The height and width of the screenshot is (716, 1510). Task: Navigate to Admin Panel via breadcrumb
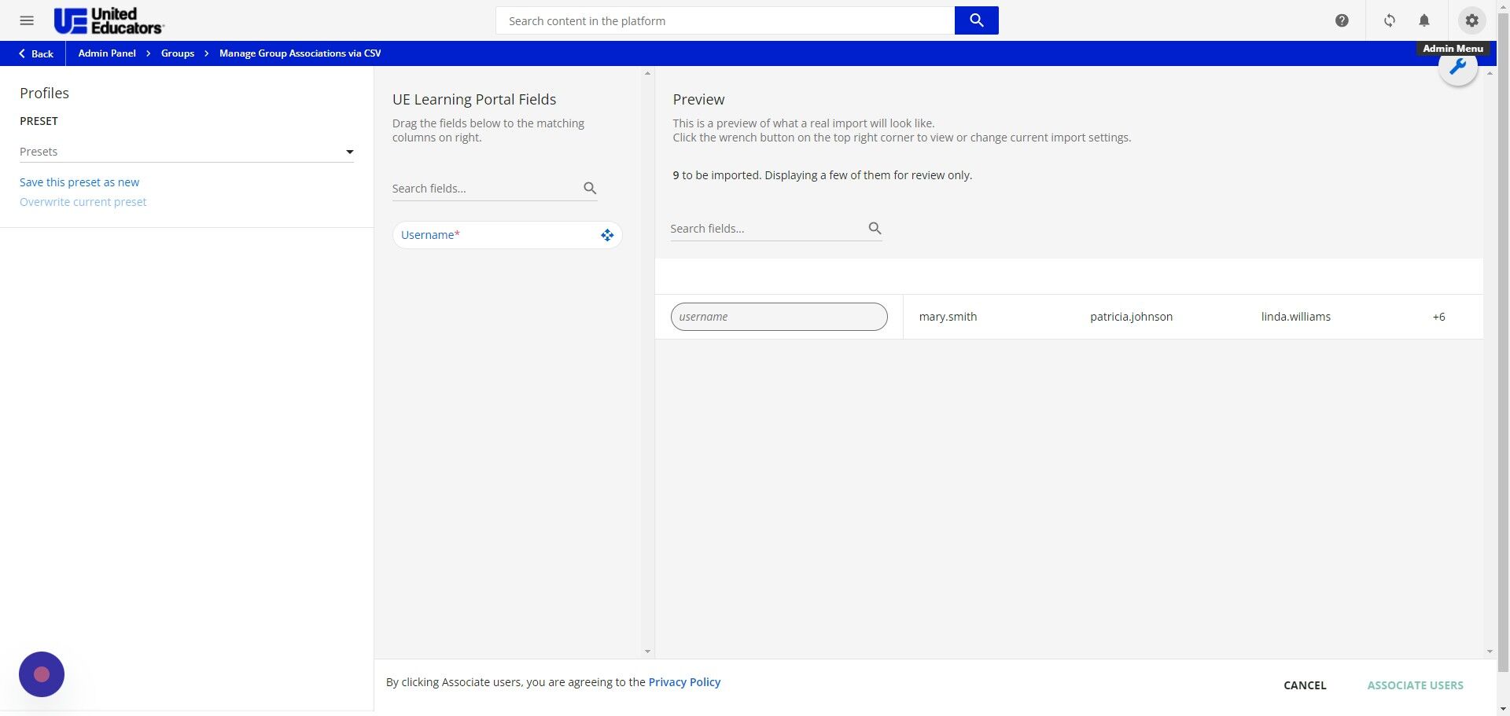tap(107, 53)
